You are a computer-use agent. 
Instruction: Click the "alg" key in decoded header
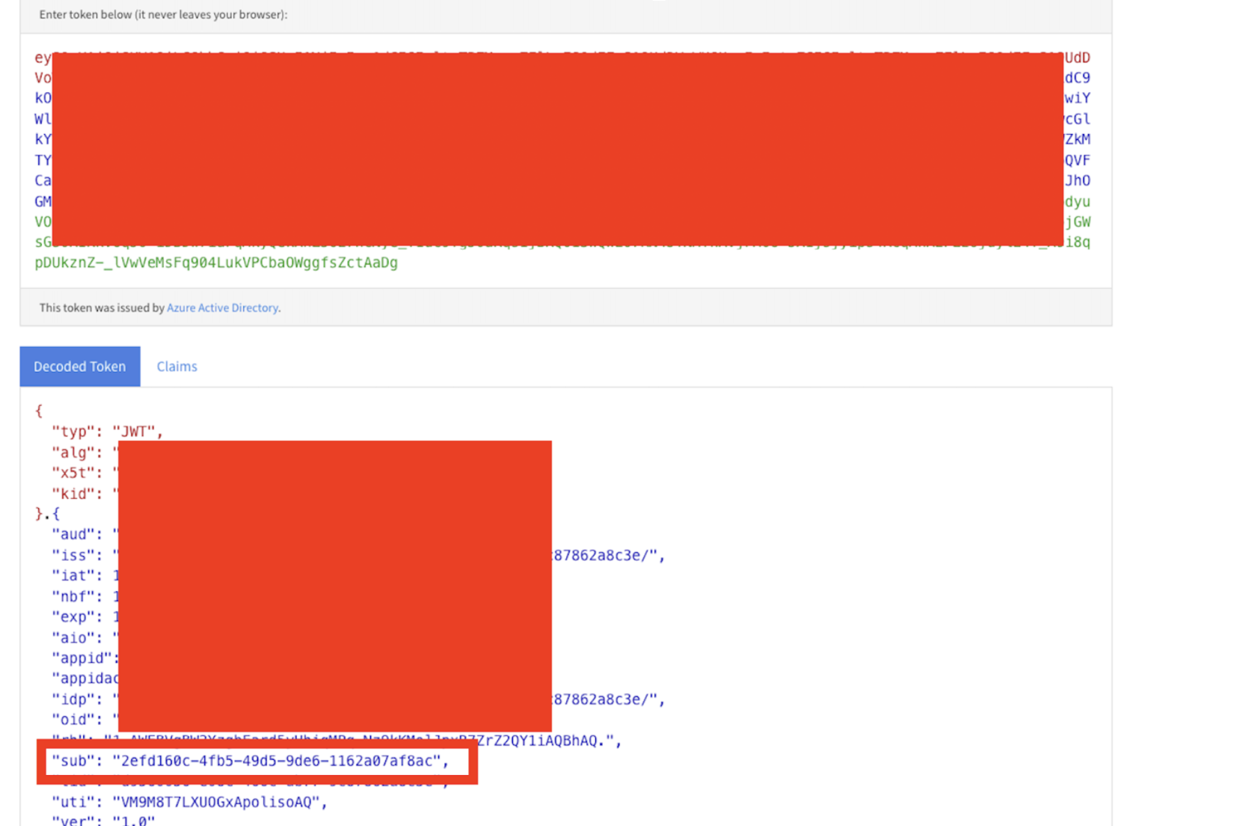pyautogui.click(x=73, y=452)
